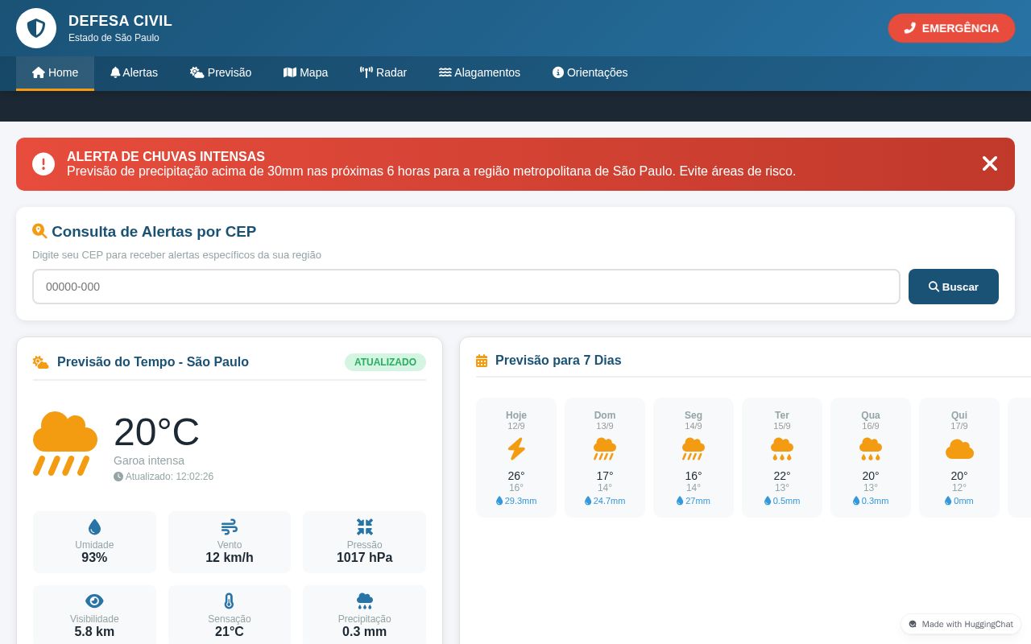Click the 0mm rainfall for Qui
1031x644 pixels.
[x=959, y=501]
